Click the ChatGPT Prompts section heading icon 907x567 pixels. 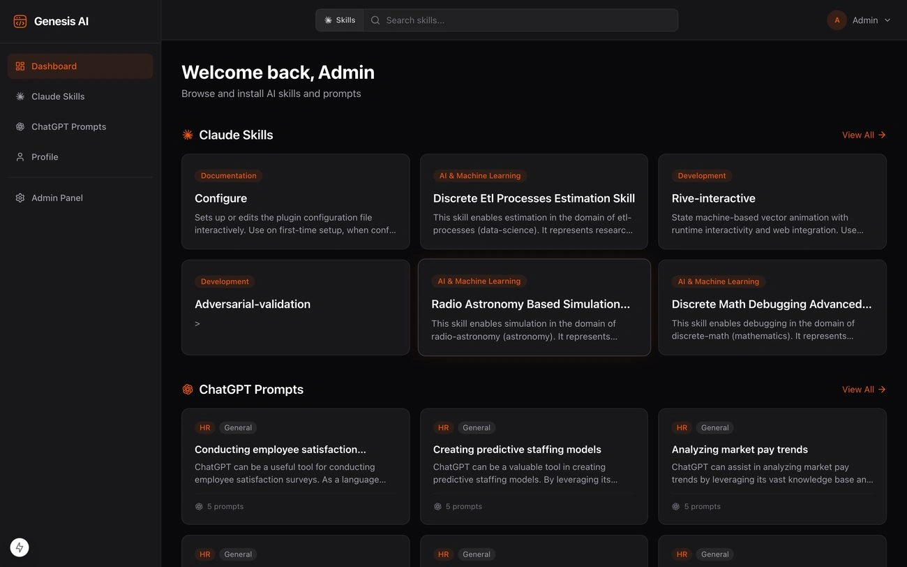coord(188,390)
